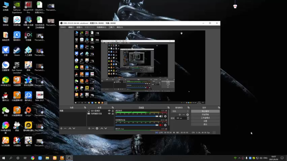Open video capture device audio settings gear
The image size is (287, 161).
pyautogui.click(x=165, y=125)
